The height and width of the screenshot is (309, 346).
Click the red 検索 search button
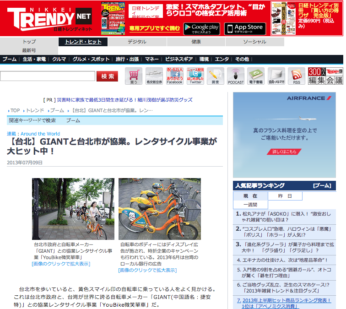tap(108, 76)
